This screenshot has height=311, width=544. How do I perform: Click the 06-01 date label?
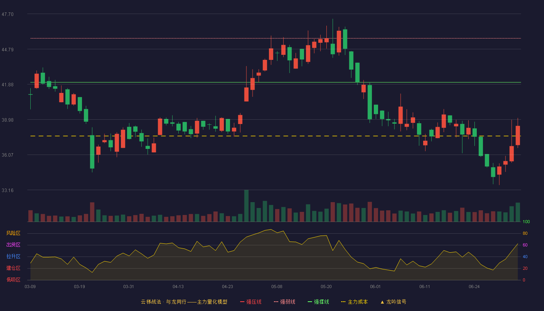(x=375, y=287)
